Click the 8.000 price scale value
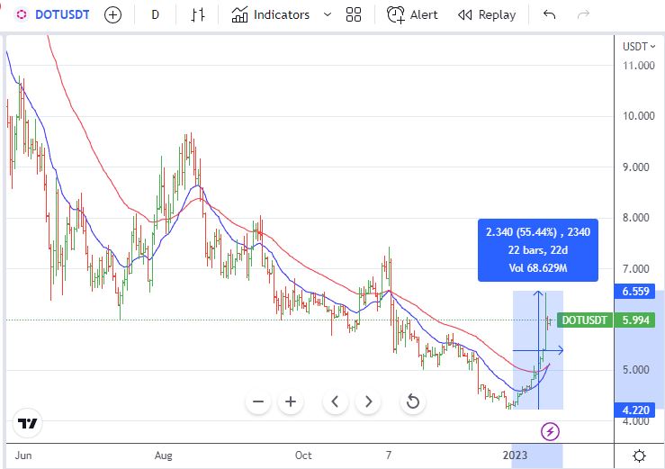The image size is (665, 469). 636,218
